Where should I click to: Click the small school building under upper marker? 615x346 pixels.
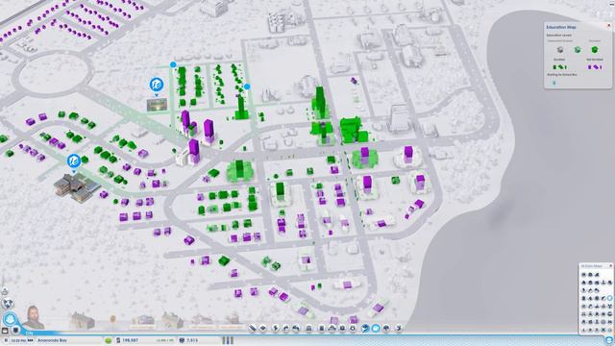pyautogui.click(x=157, y=105)
